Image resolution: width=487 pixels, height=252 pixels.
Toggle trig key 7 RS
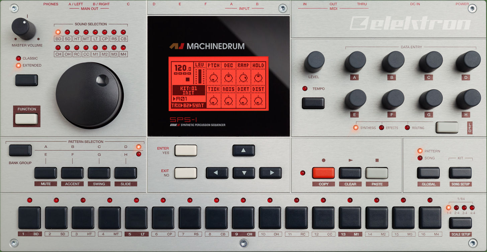click(x=190, y=218)
